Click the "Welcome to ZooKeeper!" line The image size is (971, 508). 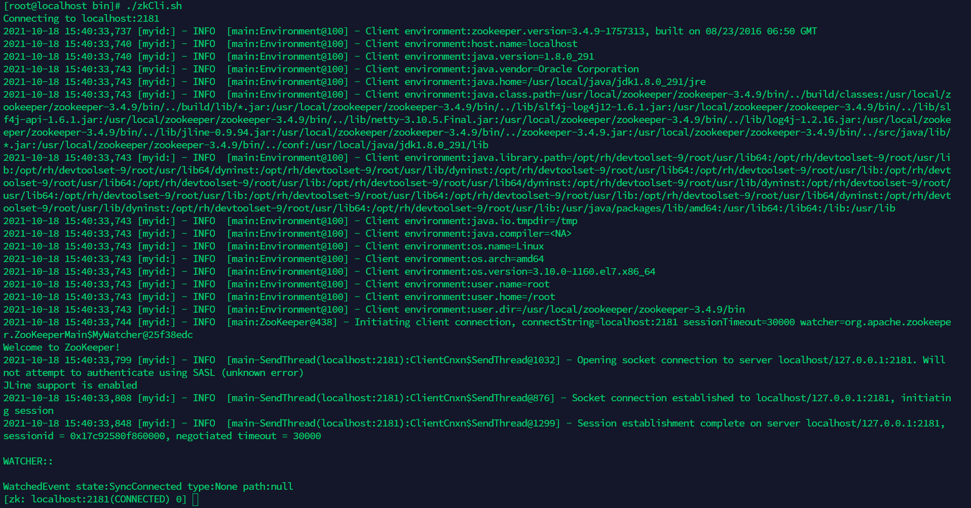[61, 348]
